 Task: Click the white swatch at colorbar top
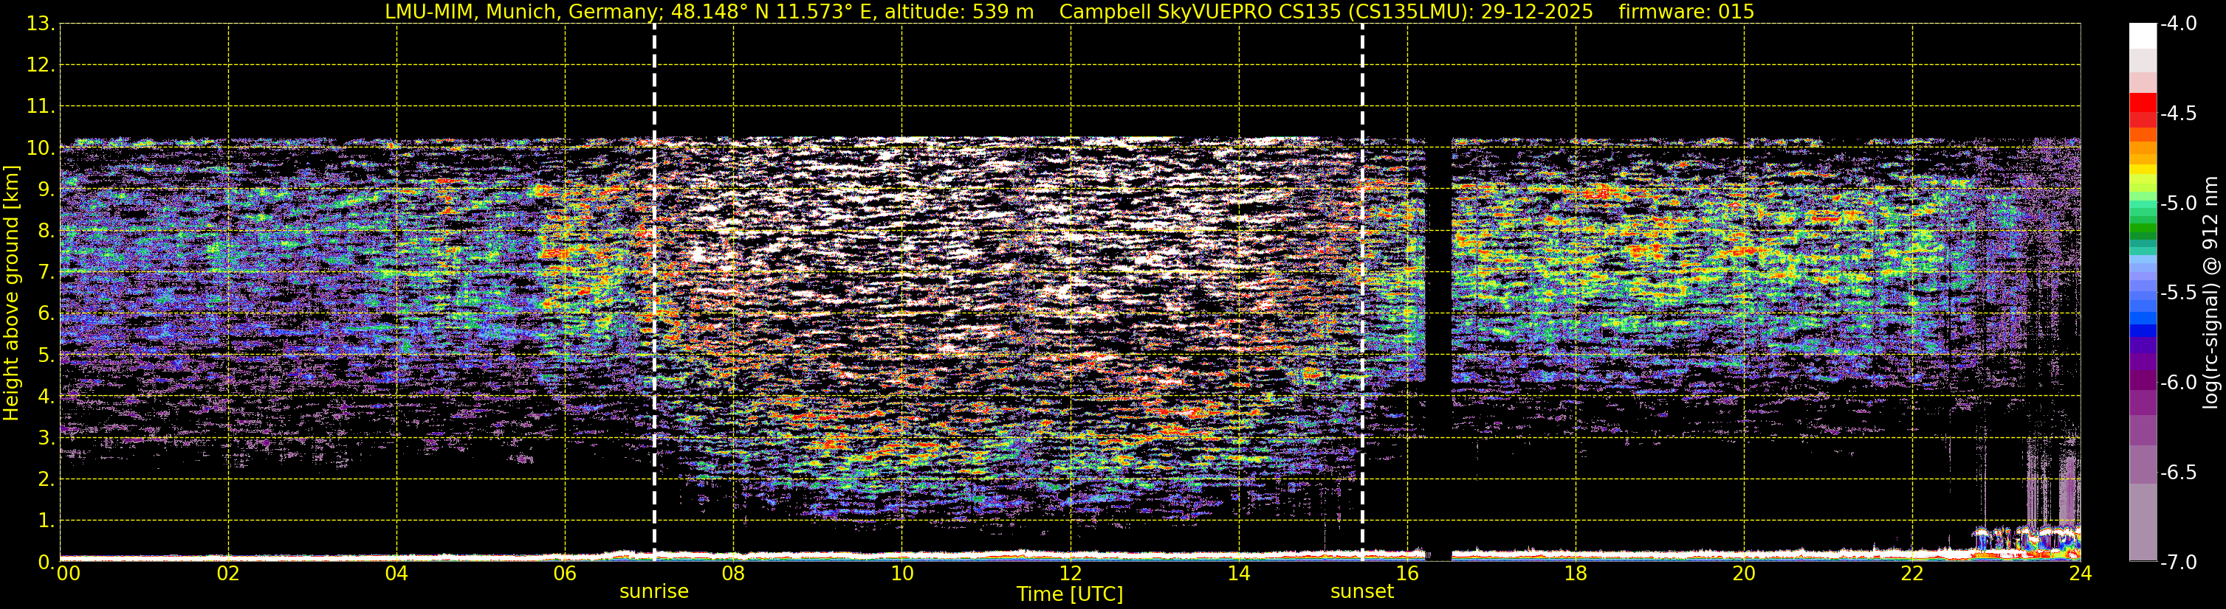pyautogui.click(x=2143, y=35)
